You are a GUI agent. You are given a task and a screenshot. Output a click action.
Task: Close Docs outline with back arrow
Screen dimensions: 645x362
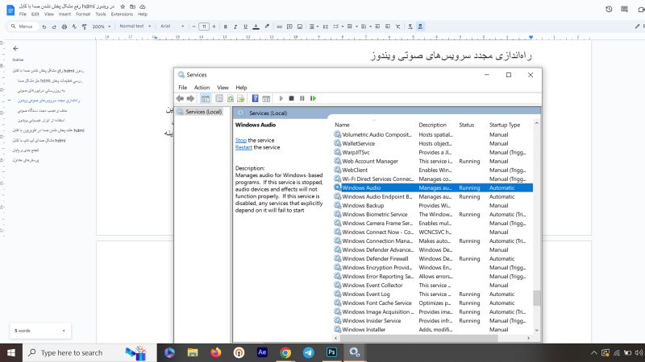coord(15,48)
